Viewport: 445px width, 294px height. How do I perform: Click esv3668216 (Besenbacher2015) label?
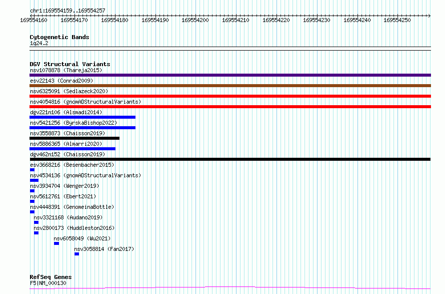coord(72,165)
